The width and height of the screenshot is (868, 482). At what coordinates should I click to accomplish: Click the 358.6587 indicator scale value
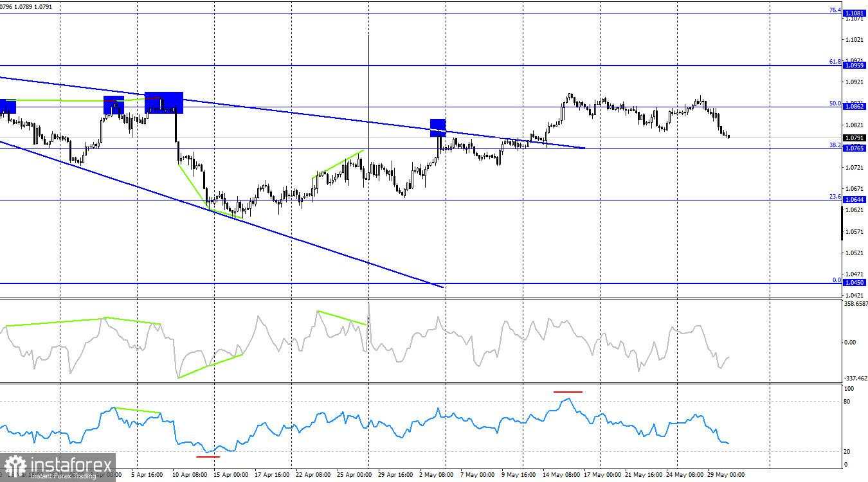point(855,304)
